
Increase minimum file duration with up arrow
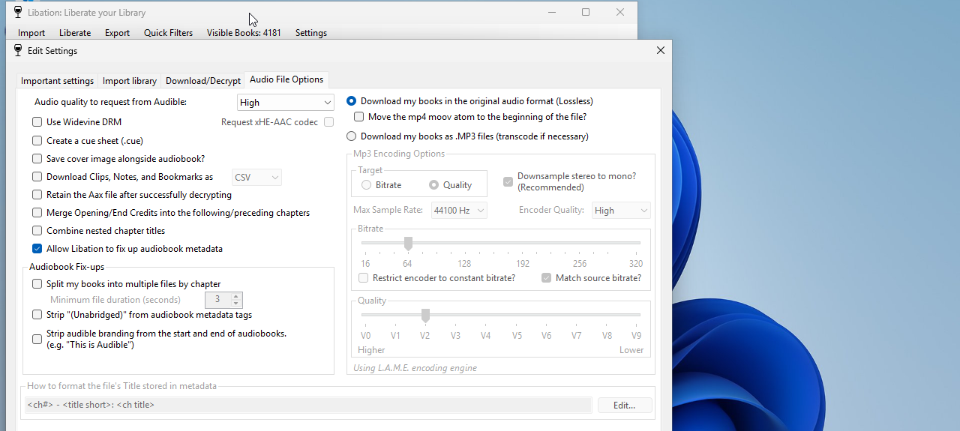[x=236, y=296]
